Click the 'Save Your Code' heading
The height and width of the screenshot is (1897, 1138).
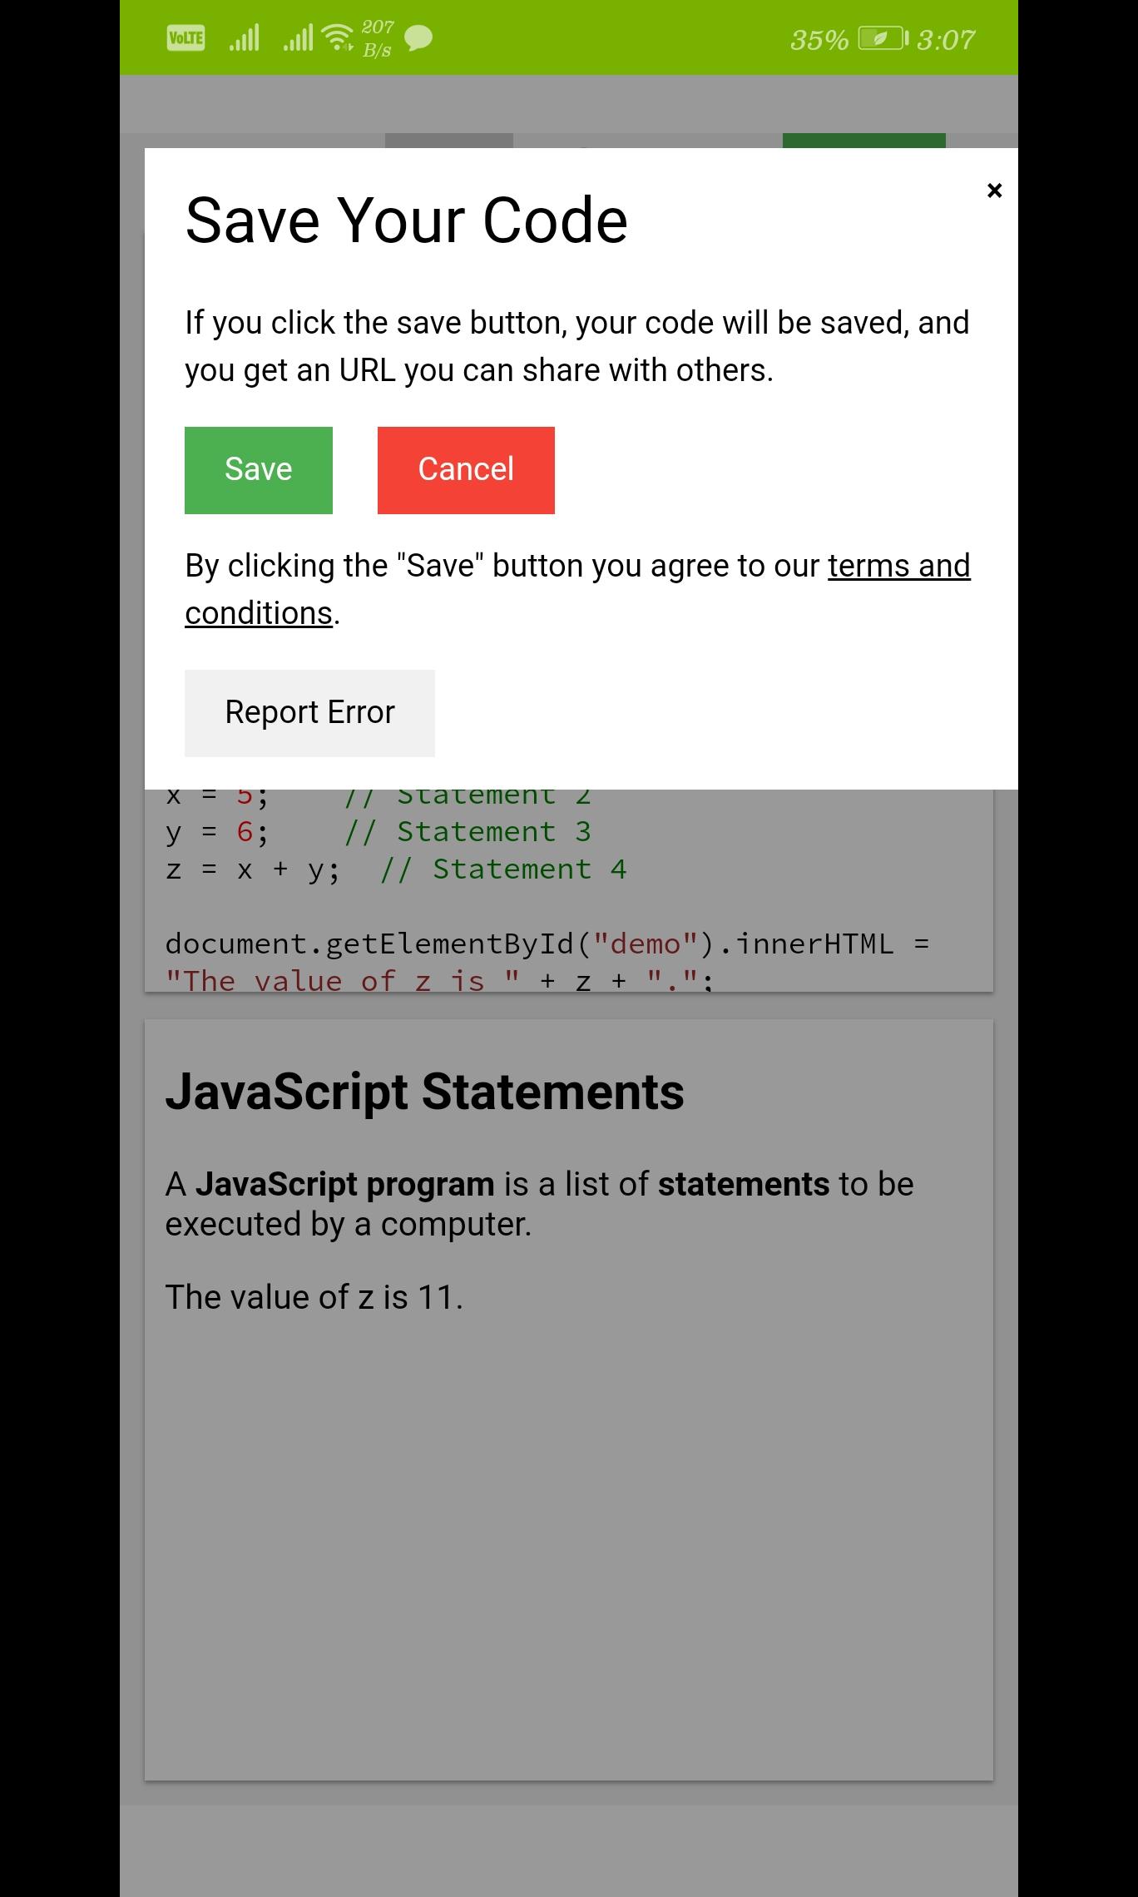tap(406, 220)
